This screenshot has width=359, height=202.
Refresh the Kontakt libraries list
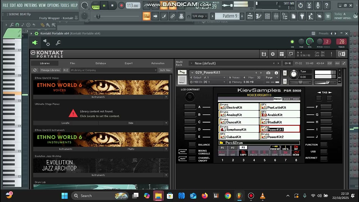[35, 70]
